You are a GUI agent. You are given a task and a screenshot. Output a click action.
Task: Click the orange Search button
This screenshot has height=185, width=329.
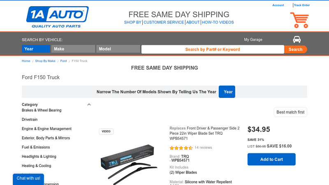(295, 49)
